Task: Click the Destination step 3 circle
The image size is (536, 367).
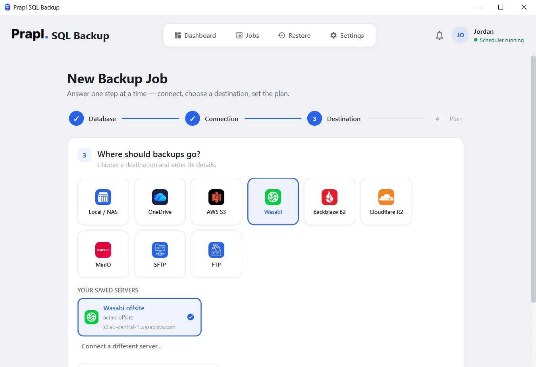Action: pyautogui.click(x=314, y=119)
